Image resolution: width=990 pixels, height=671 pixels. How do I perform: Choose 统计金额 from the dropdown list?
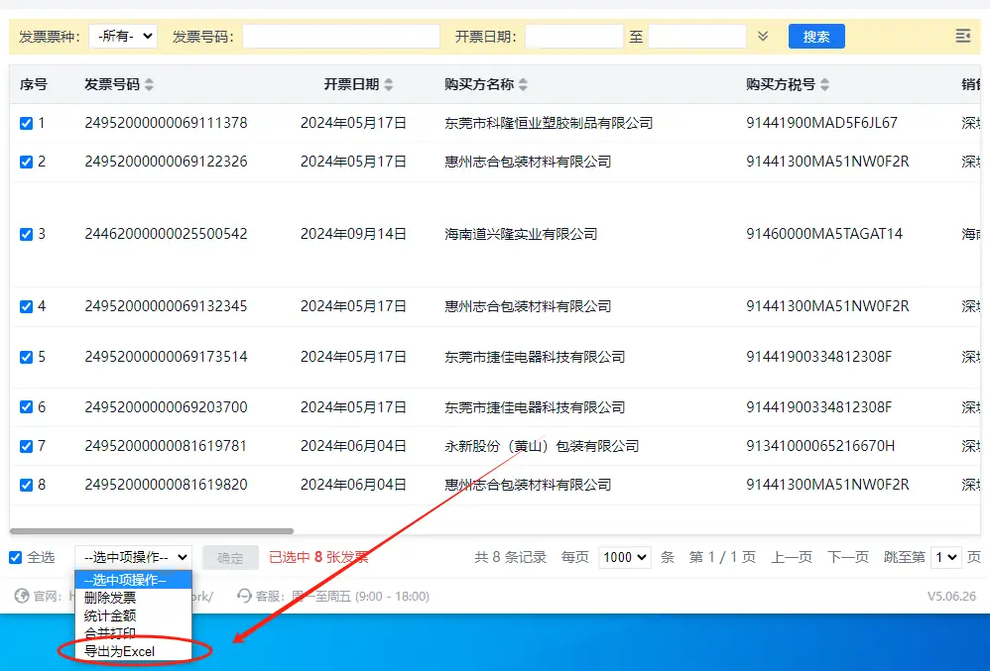tap(133, 615)
